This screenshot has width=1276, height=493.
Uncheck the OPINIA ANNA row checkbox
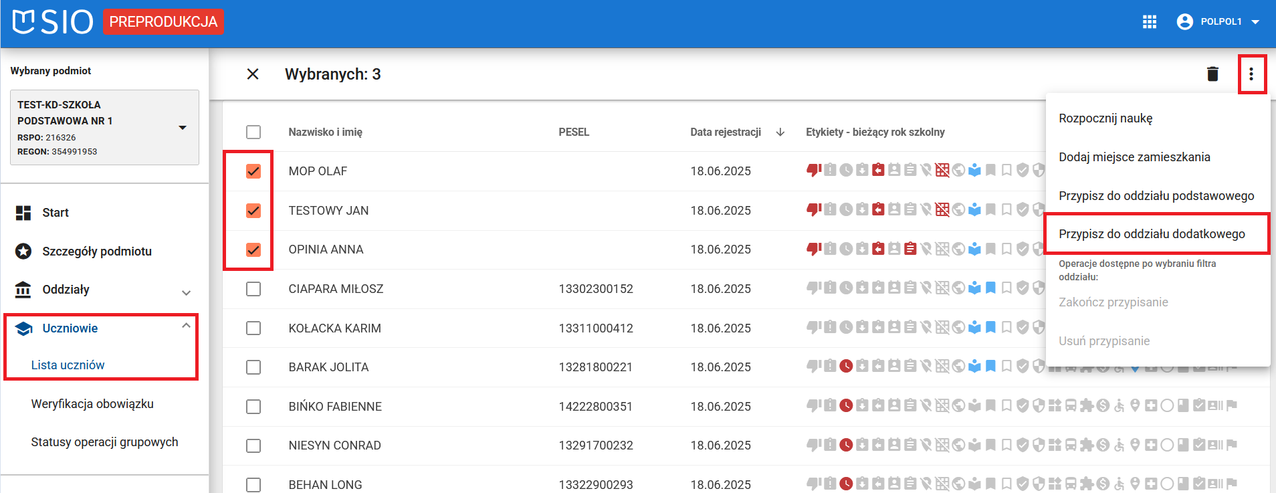253,250
